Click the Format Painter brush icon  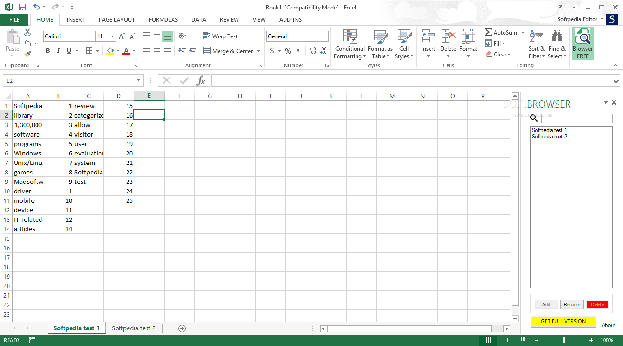click(27, 54)
